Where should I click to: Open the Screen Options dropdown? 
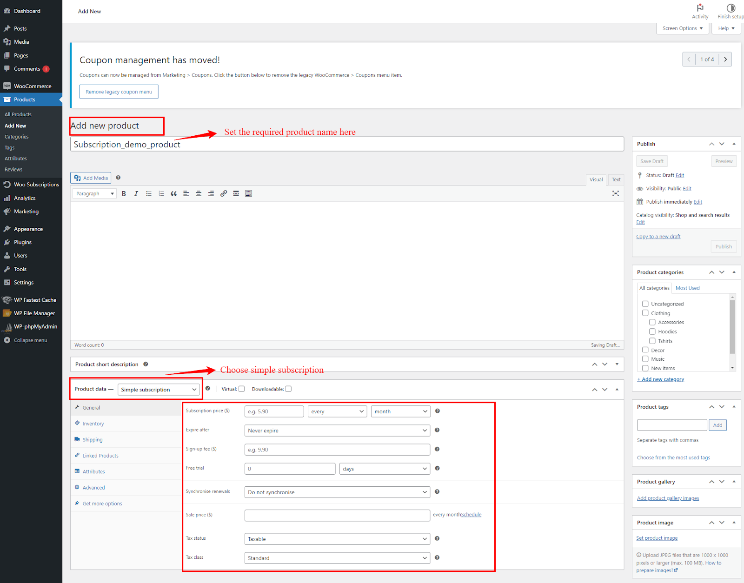[683, 28]
